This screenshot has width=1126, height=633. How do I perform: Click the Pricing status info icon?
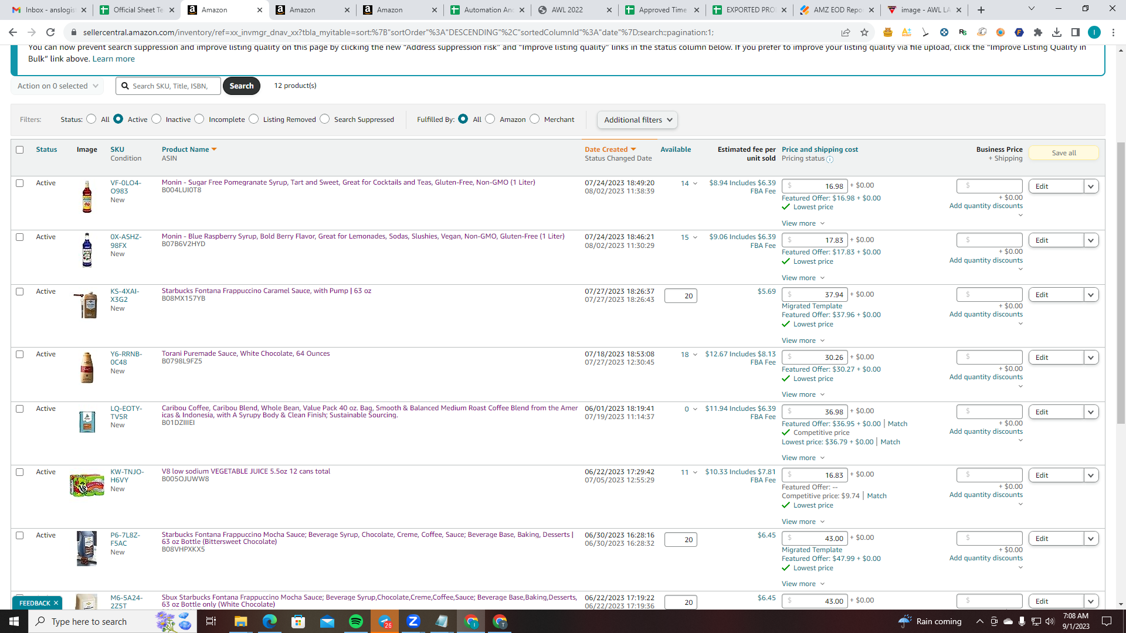tap(830, 159)
